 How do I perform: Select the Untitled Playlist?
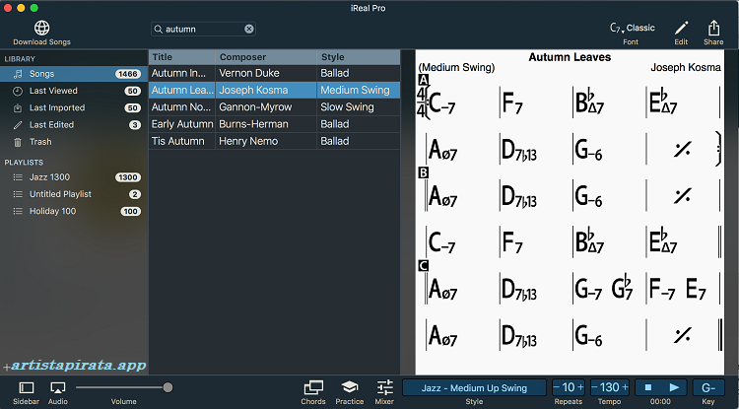[x=74, y=194]
